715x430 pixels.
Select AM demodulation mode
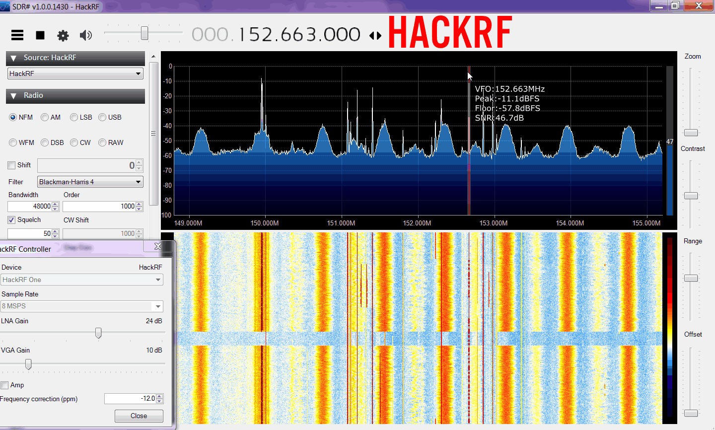46,117
